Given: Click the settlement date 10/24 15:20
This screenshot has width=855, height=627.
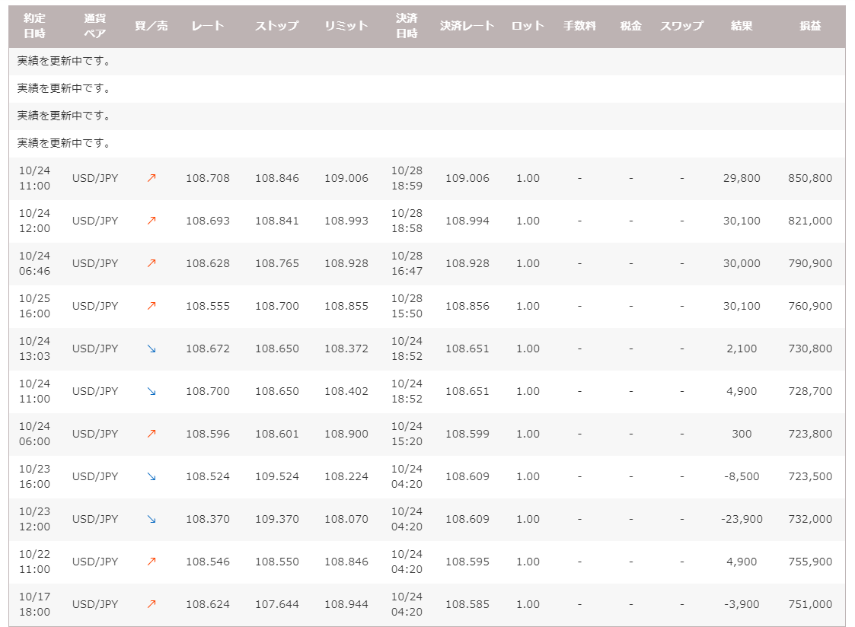Looking at the screenshot, I should (407, 434).
